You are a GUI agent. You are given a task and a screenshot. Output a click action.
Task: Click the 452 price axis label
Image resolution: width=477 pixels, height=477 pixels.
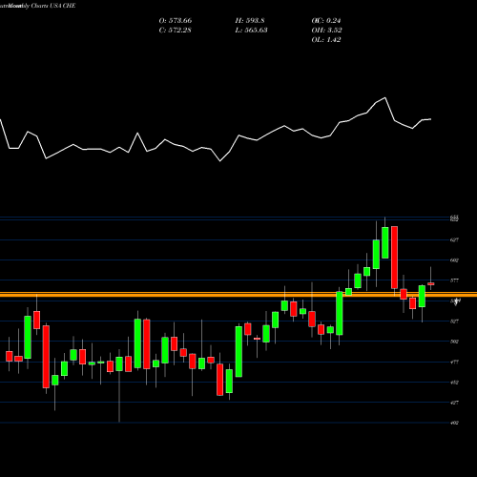click(x=454, y=383)
